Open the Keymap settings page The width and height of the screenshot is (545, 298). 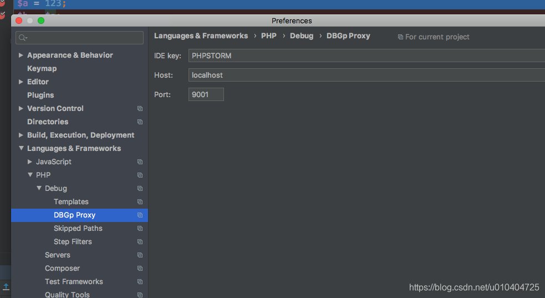tap(42, 68)
